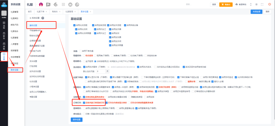Viewport: 275px width, 126px height.
Task: Check 扫唯一码盘点的礼服禁止修改数量 checkbox
Action: click(x=84, y=114)
